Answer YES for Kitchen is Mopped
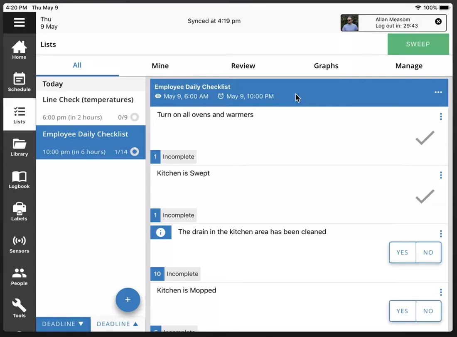The height and width of the screenshot is (337, 457). click(x=402, y=311)
